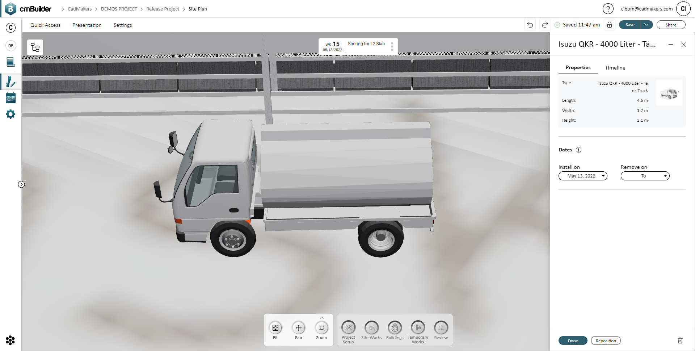Open the building model sidebar icon
The width and height of the screenshot is (695, 351).
[x=11, y=62]
